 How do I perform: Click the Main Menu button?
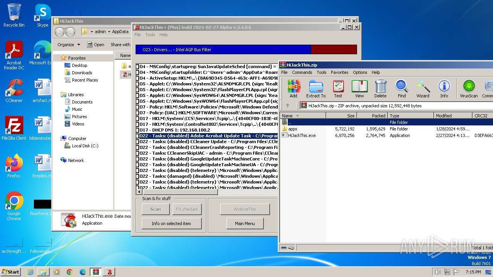245,224
